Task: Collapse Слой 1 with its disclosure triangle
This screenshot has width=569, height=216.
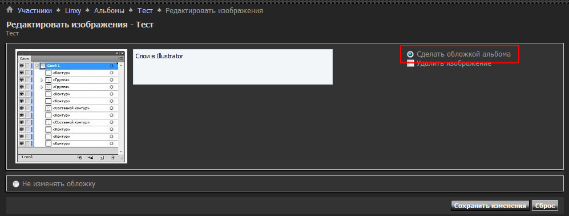Action: [37, 66]
